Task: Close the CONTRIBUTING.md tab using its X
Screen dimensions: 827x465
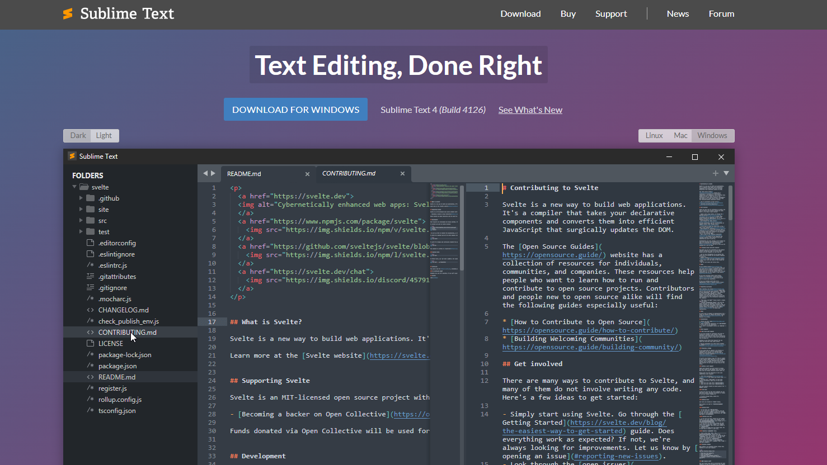Action: pos(402,174)
